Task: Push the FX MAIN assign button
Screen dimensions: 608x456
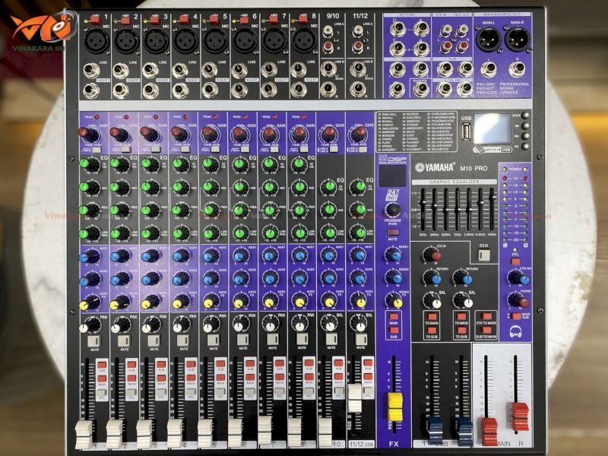Action: [394, 316]
